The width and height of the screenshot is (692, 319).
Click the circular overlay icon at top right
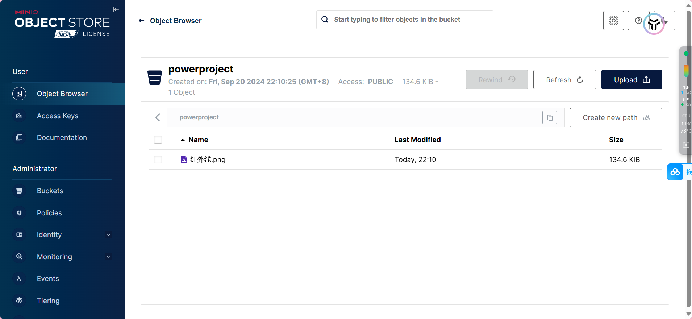654,24
